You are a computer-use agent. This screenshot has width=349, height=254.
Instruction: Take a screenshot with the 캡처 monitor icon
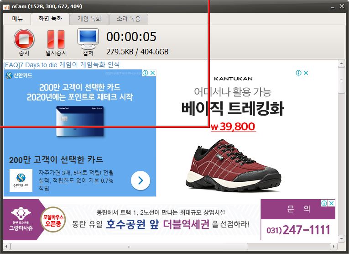[88, 42]
